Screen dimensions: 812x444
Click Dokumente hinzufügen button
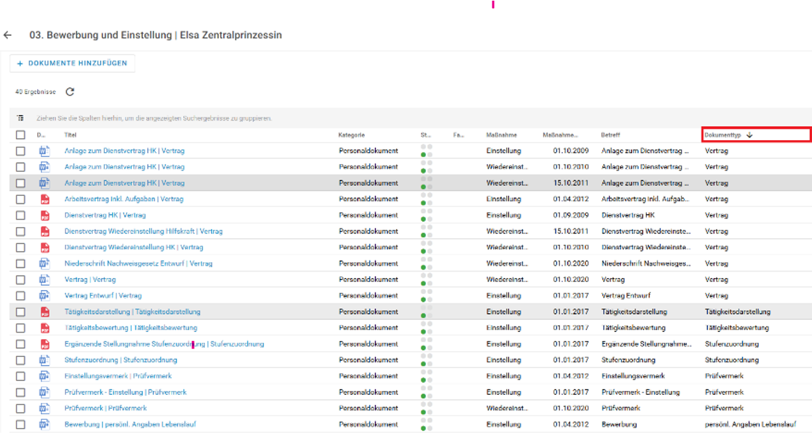(72, 63)
